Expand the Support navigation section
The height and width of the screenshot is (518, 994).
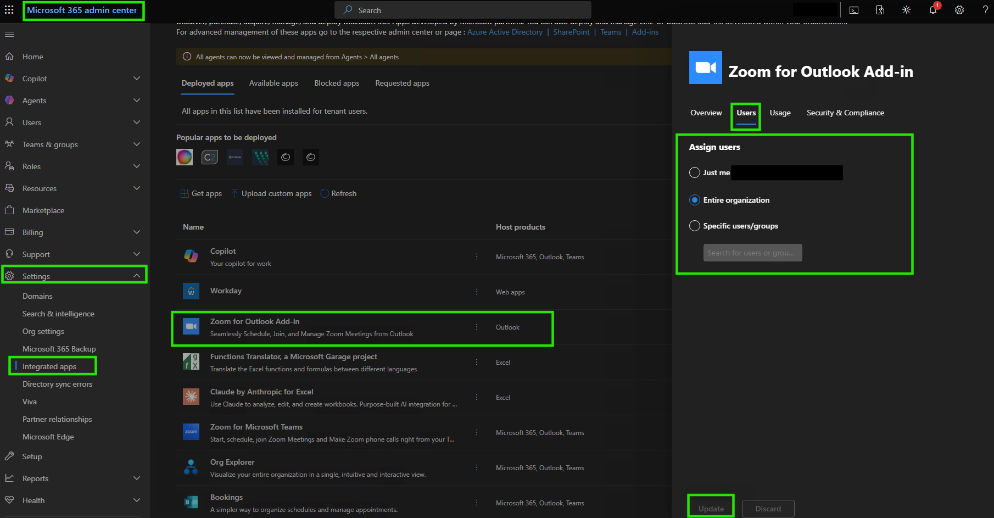pos(137,254)
